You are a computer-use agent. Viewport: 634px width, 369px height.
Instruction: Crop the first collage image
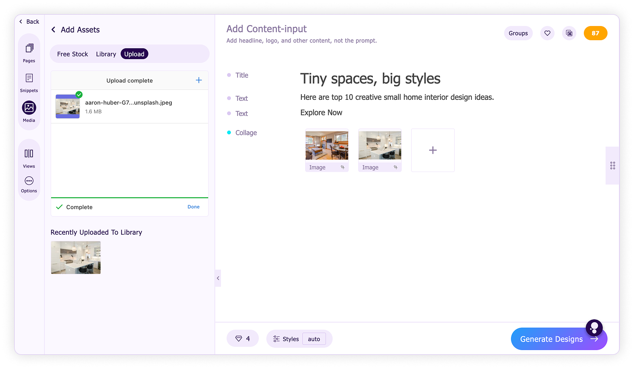[x=343, y=167]
